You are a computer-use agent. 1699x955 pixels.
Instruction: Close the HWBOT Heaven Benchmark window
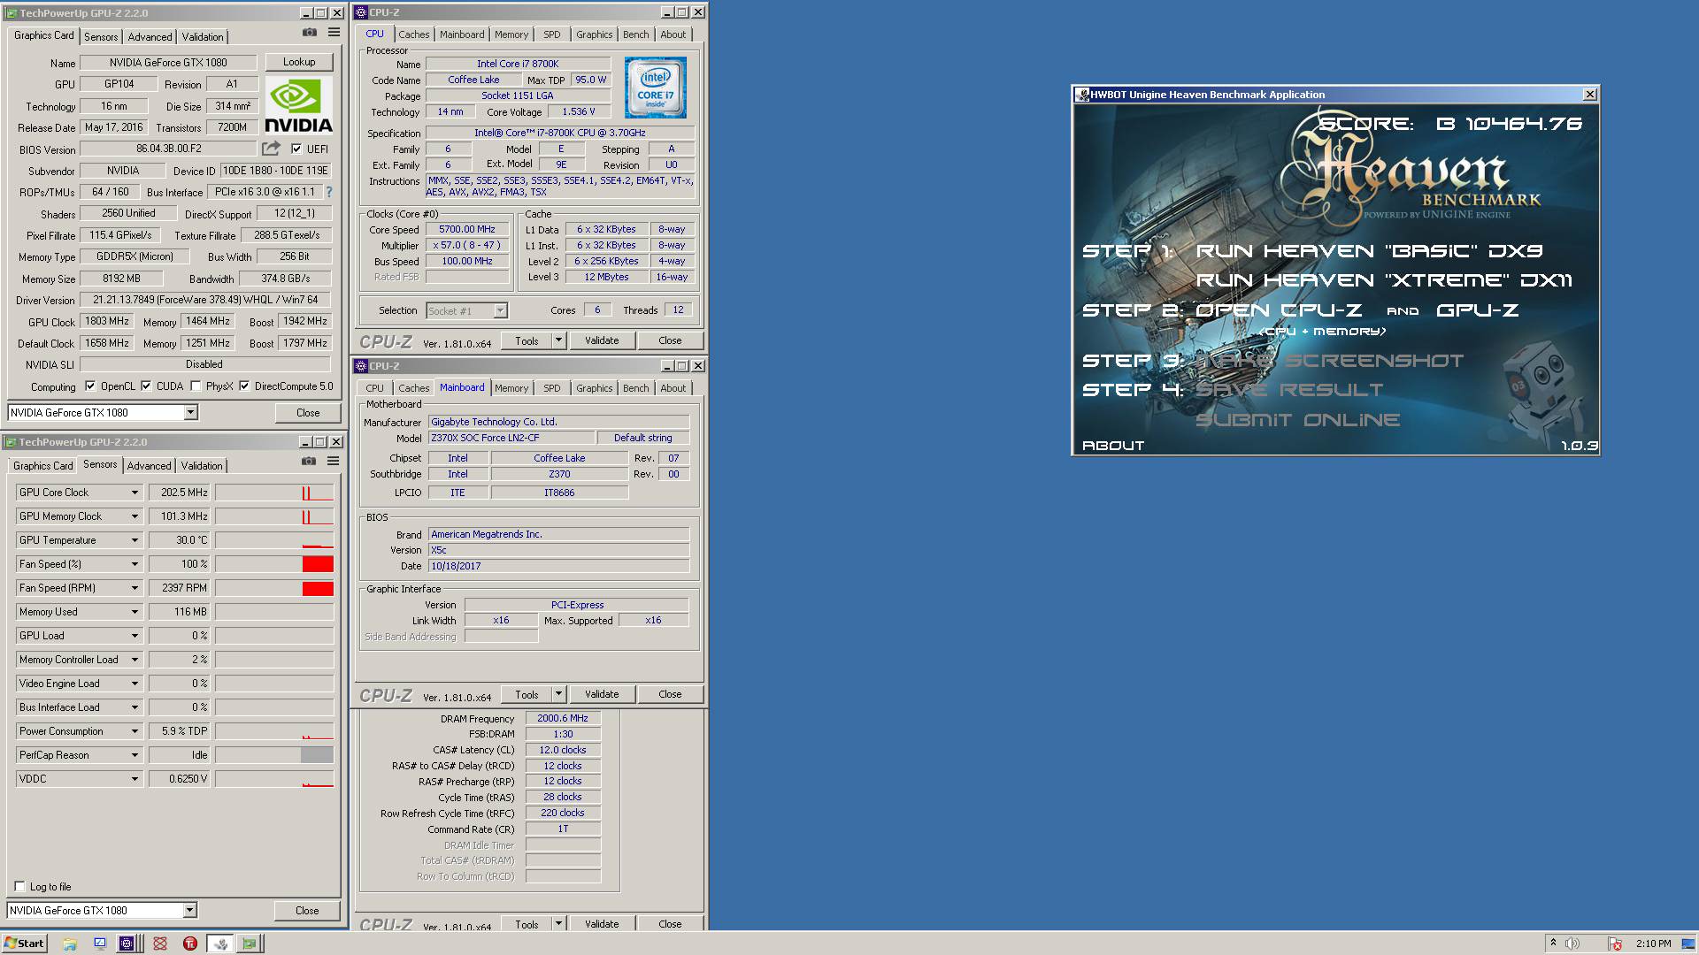coord(1590,95)
